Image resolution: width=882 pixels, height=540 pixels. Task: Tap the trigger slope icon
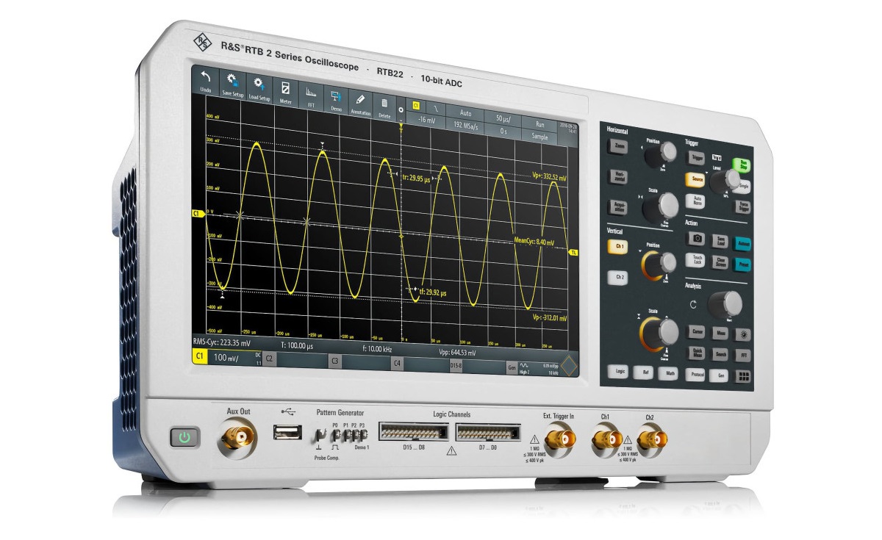[x=436, y=108]
